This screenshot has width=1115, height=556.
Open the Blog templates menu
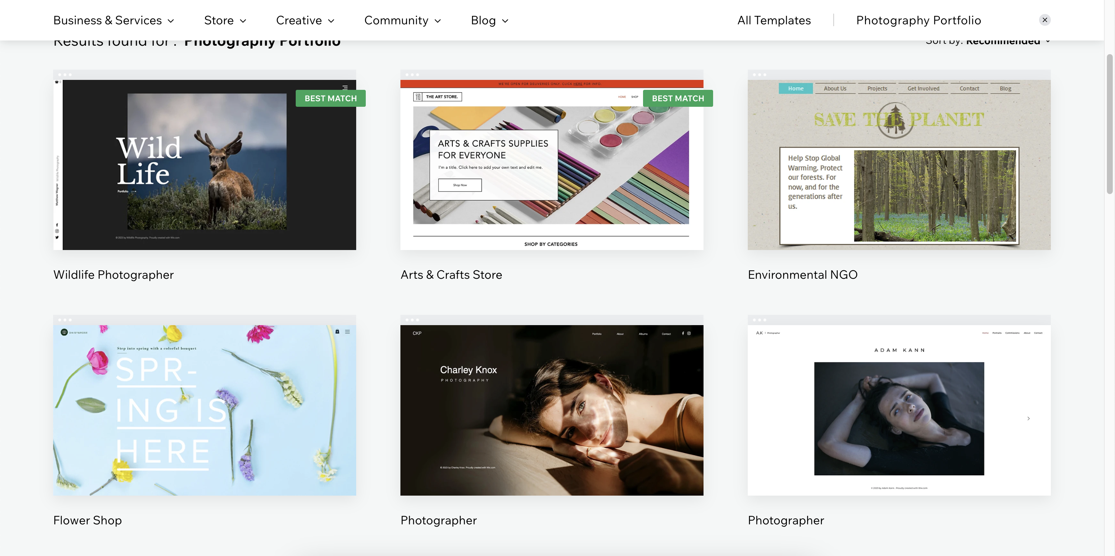point(490,20)
